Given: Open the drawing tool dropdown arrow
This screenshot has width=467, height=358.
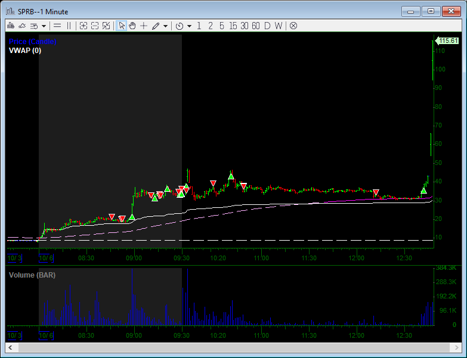Looking at the screenshot, I should point(166,26).
